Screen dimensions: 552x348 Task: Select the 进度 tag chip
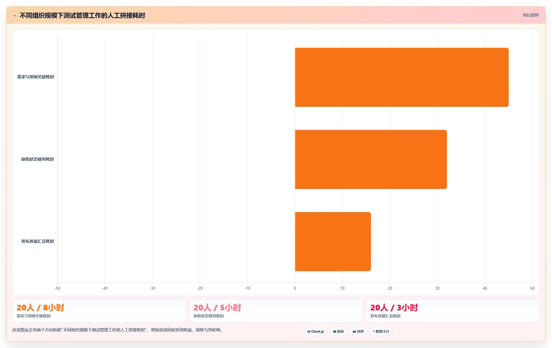click(358, 331)
